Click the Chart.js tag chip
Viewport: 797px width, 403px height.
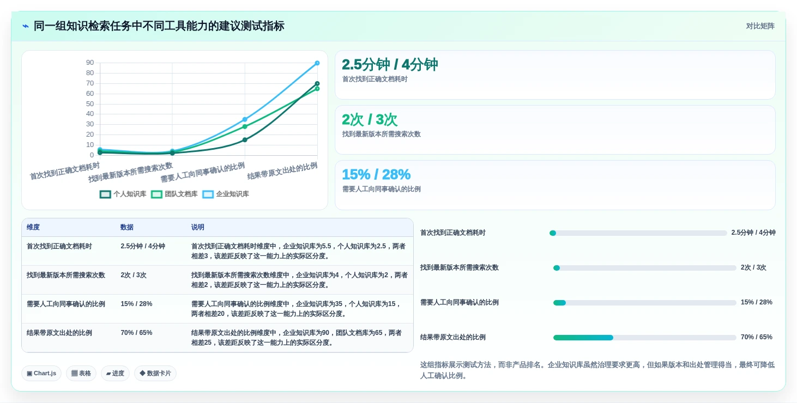point(41,373)
